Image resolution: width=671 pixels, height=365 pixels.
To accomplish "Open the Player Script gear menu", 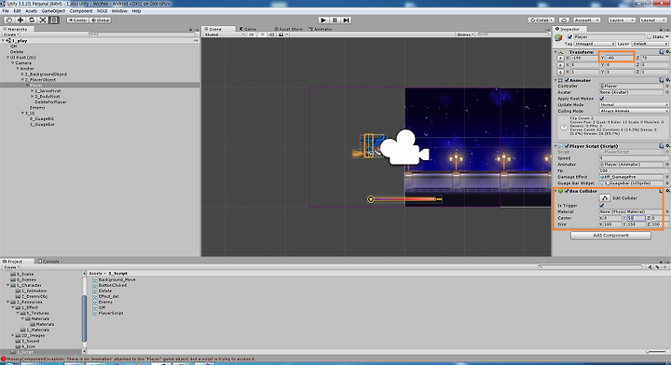I will pyautogui.click(x=667, y=146).
